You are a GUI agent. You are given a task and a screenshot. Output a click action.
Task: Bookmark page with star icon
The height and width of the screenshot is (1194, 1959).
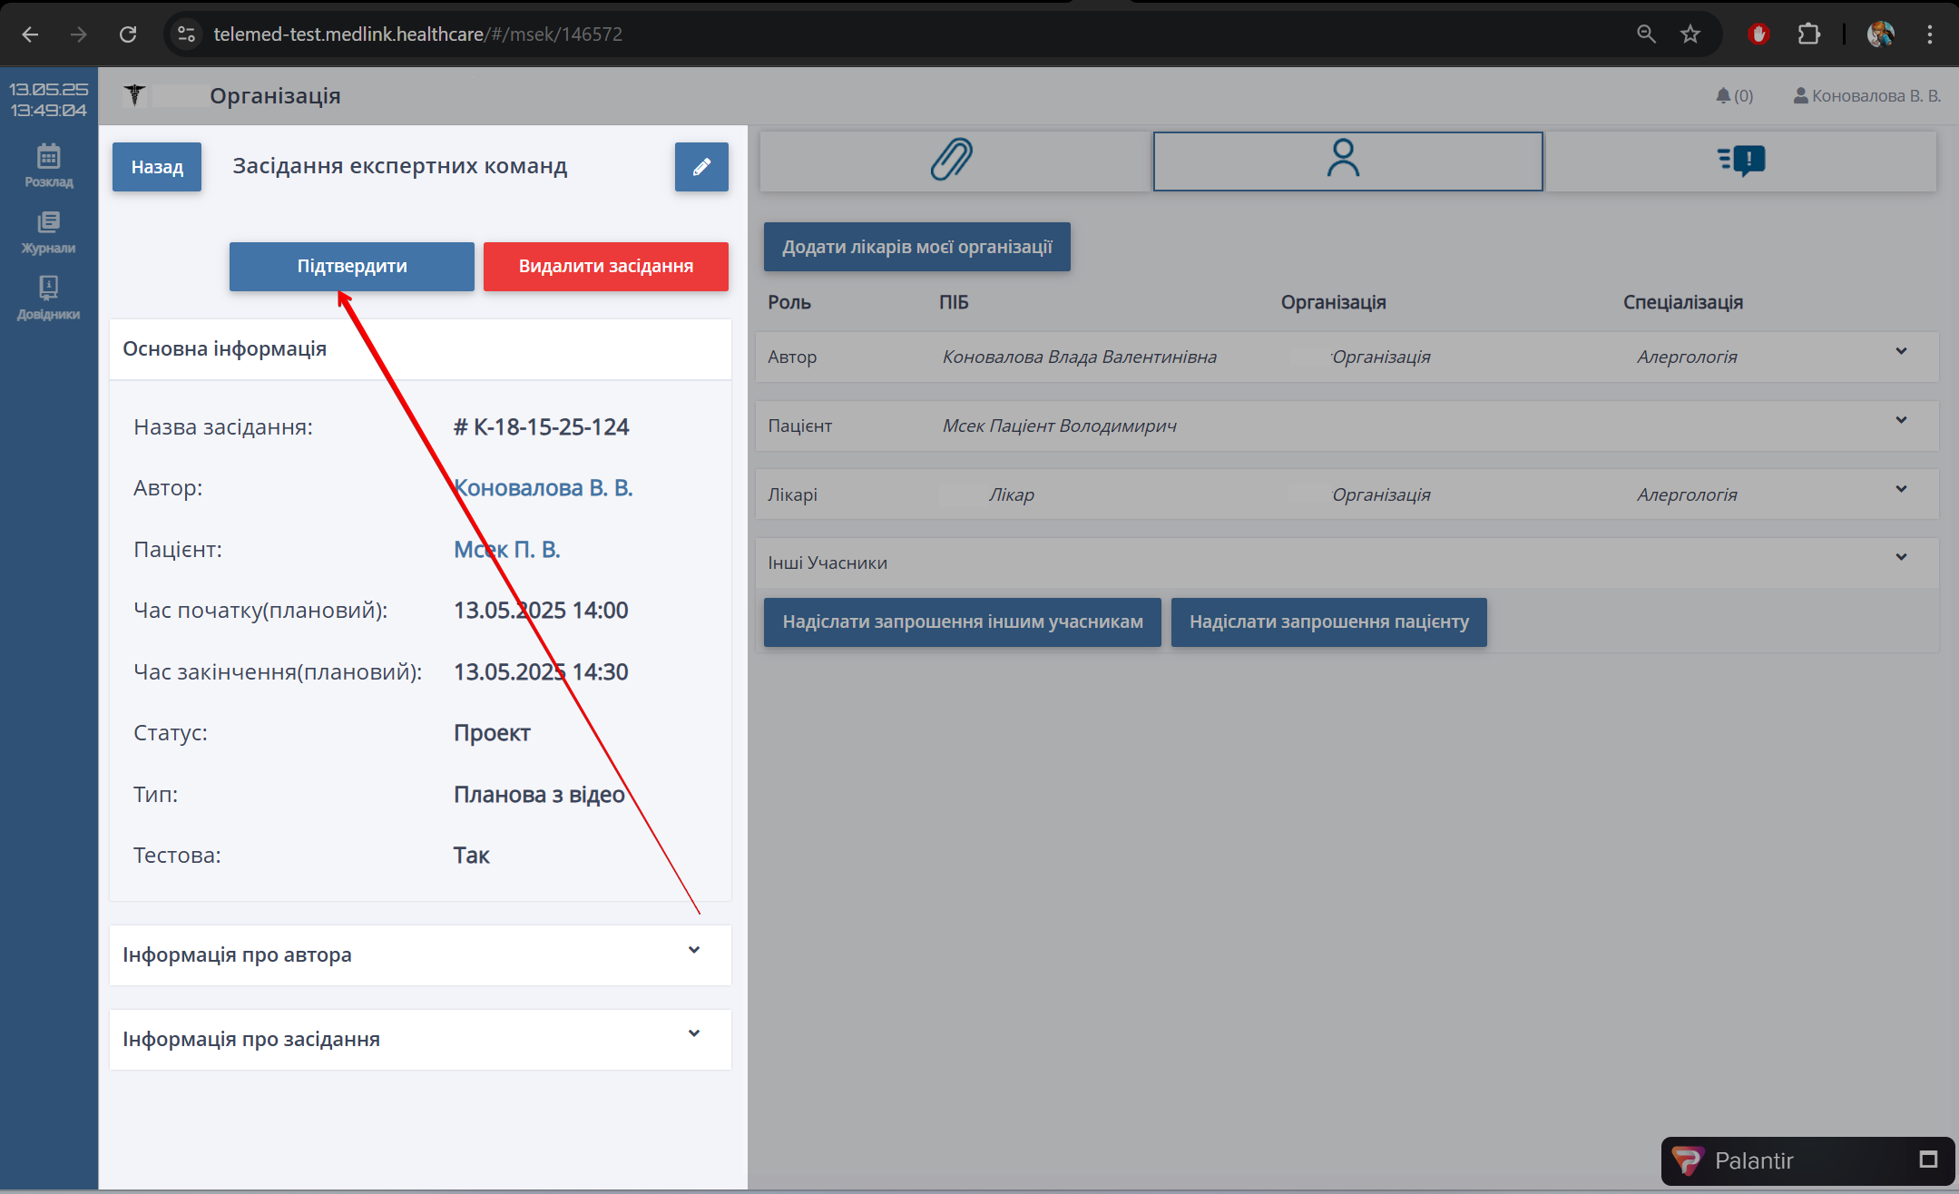tap(1690, 34)
